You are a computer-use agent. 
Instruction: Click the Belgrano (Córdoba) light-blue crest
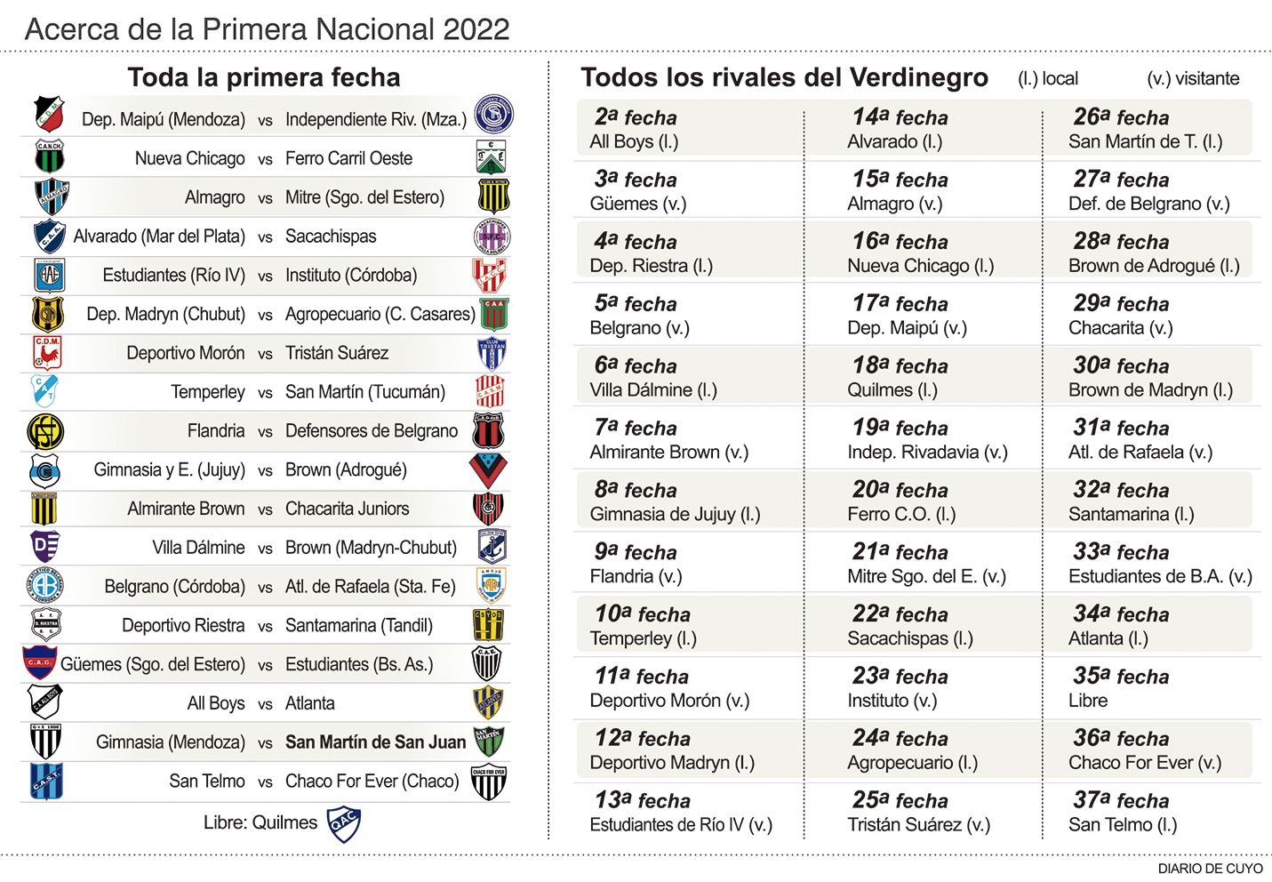click(44, 586)
